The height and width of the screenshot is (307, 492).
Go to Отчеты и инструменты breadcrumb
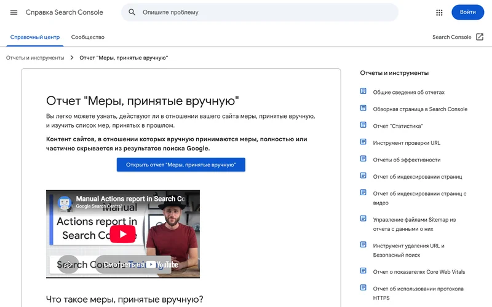click(35, 58)
